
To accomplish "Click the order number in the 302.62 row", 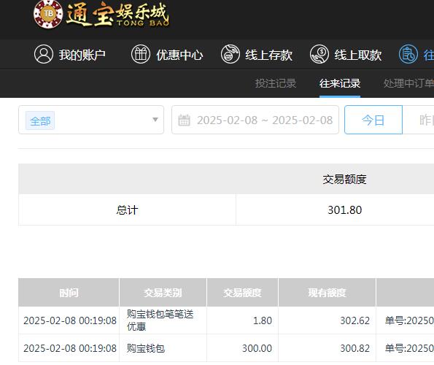I will pos(409,320).
